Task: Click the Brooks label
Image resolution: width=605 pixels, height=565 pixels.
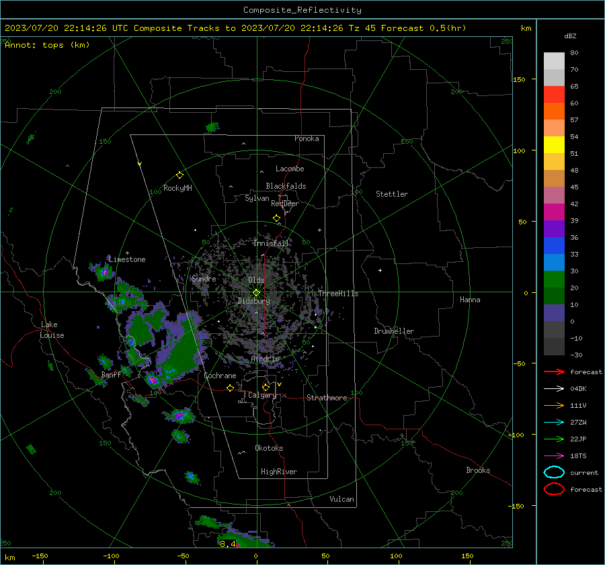Action: click(x=478, y=470)
